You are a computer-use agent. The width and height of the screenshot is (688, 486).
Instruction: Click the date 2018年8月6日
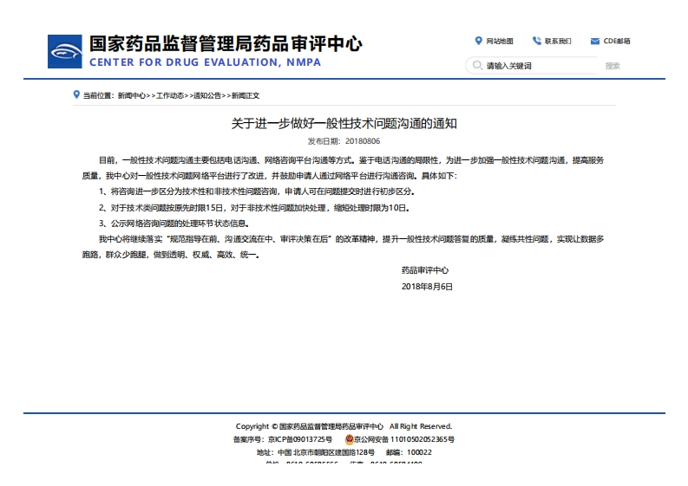pyautogui.click(x=427, y=286)
